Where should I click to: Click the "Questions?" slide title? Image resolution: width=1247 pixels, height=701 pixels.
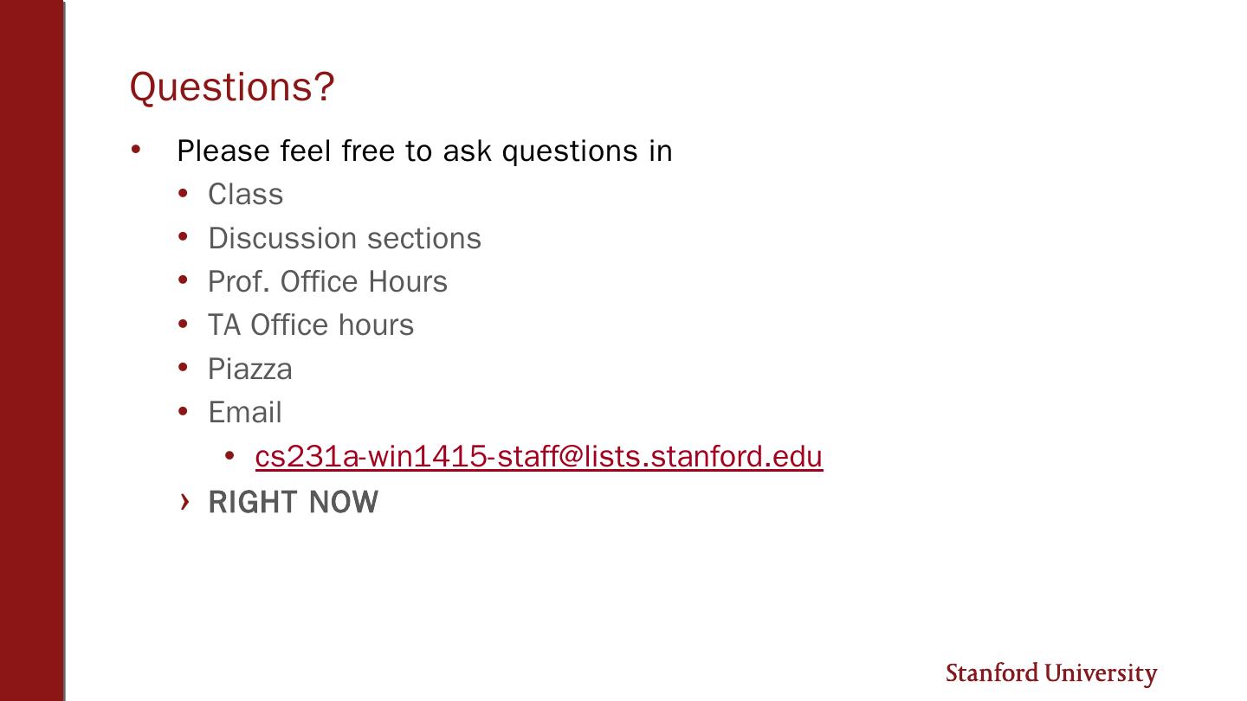pyautogui.click(x=232, y=87)
